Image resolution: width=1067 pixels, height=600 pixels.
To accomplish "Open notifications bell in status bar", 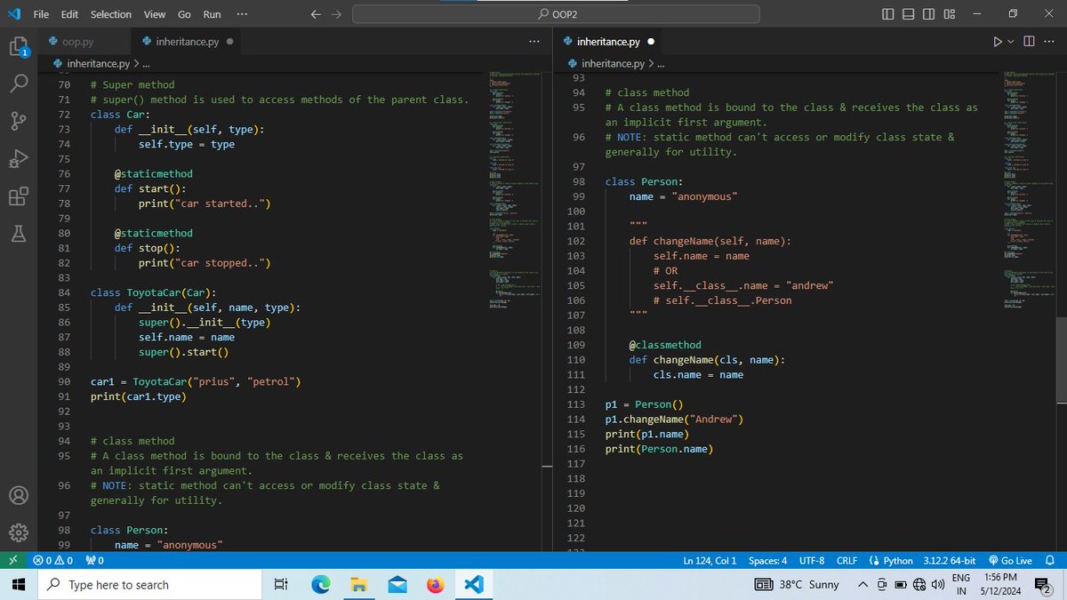I will tap(1050, 561).
